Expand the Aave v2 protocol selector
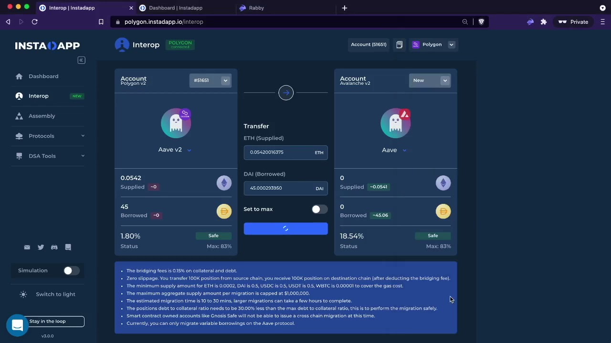611x343 pixels. pyautogui.click(x=189, y=150)
